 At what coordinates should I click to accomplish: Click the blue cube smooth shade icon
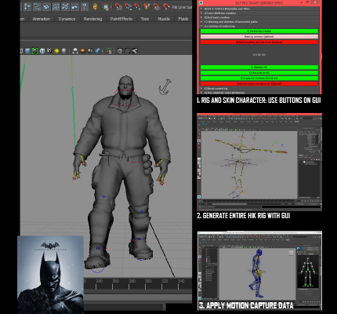point(27,51)
